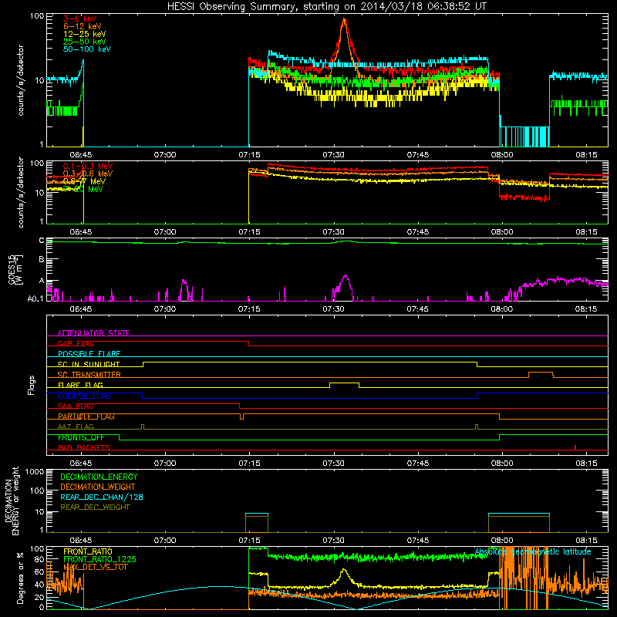Click the SC_IN_SUNLIGHT flag label
The image size is (617, 617).
[x=88, y=364]
